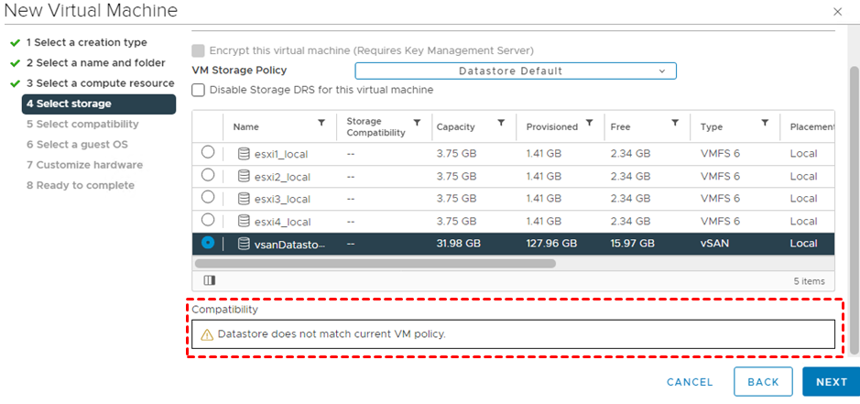Viewport: 860px width, 404px height.
Task: Click the Name column filter icon
Action: tap(321, 123)
